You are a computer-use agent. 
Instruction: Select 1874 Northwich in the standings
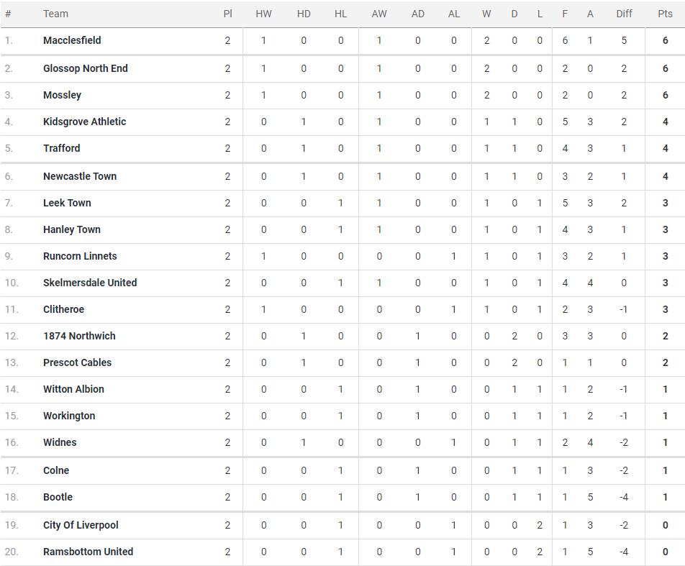[x=79, y=336]
